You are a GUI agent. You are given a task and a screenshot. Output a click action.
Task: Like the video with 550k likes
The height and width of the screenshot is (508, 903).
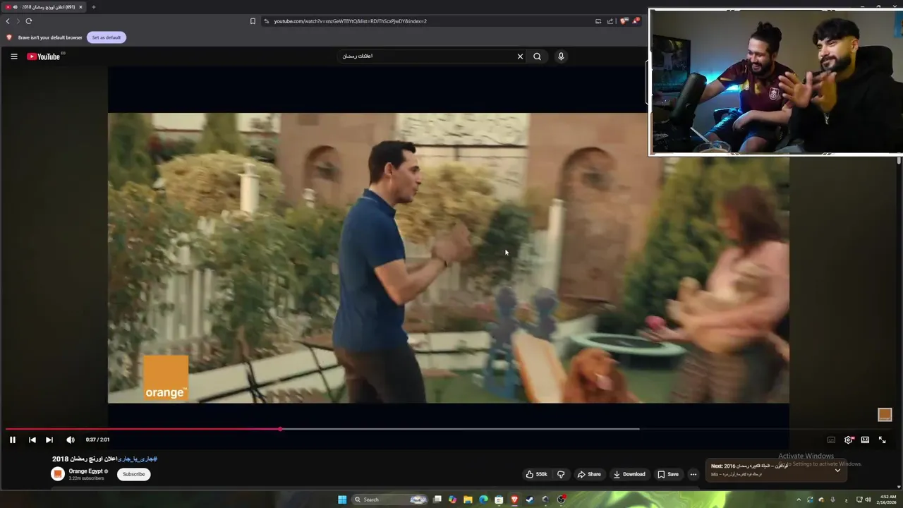click(537, 474)
